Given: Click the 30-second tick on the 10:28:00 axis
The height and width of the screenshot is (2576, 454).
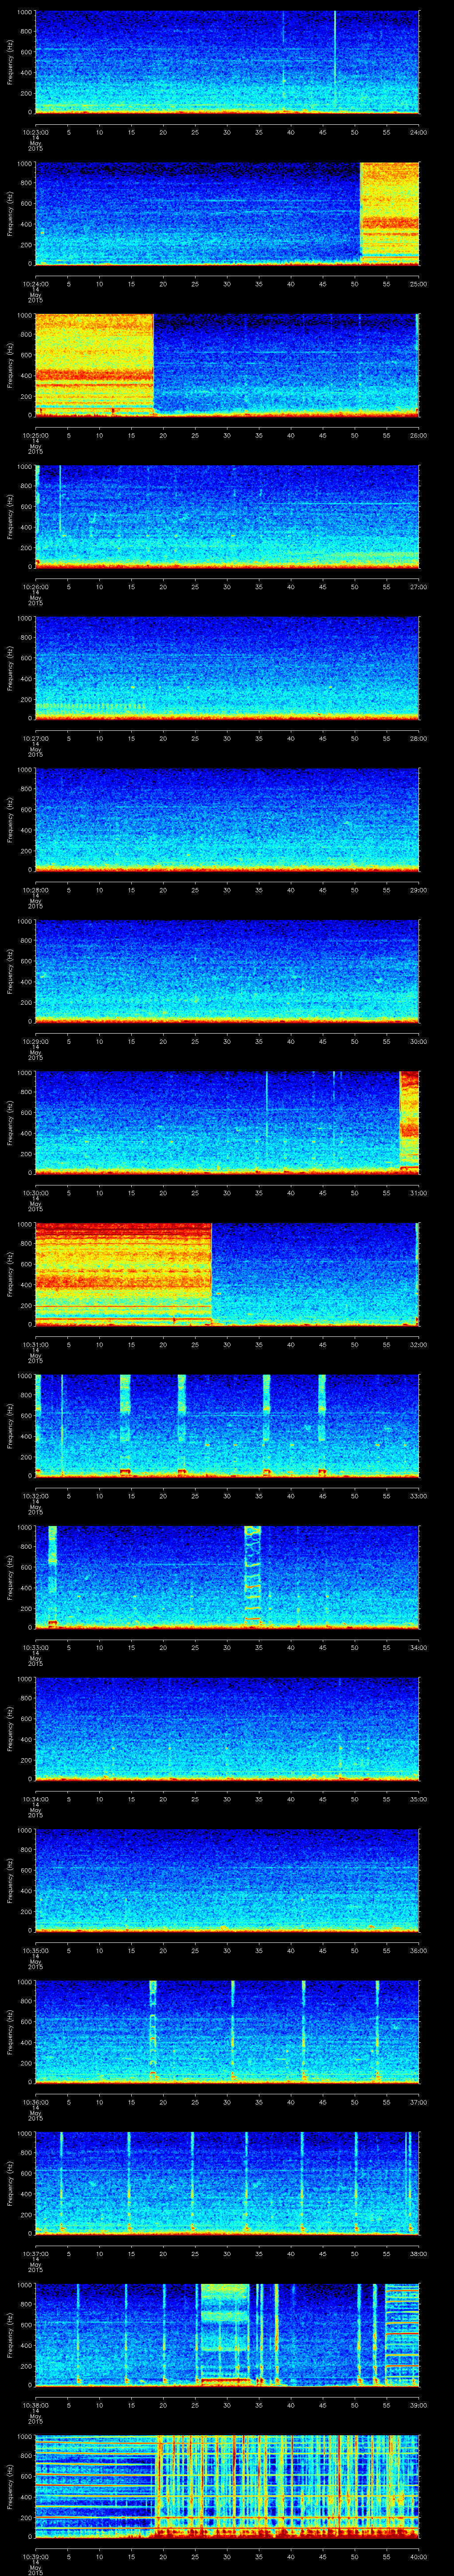Looking at the screenshot, I should click(227, 889).
